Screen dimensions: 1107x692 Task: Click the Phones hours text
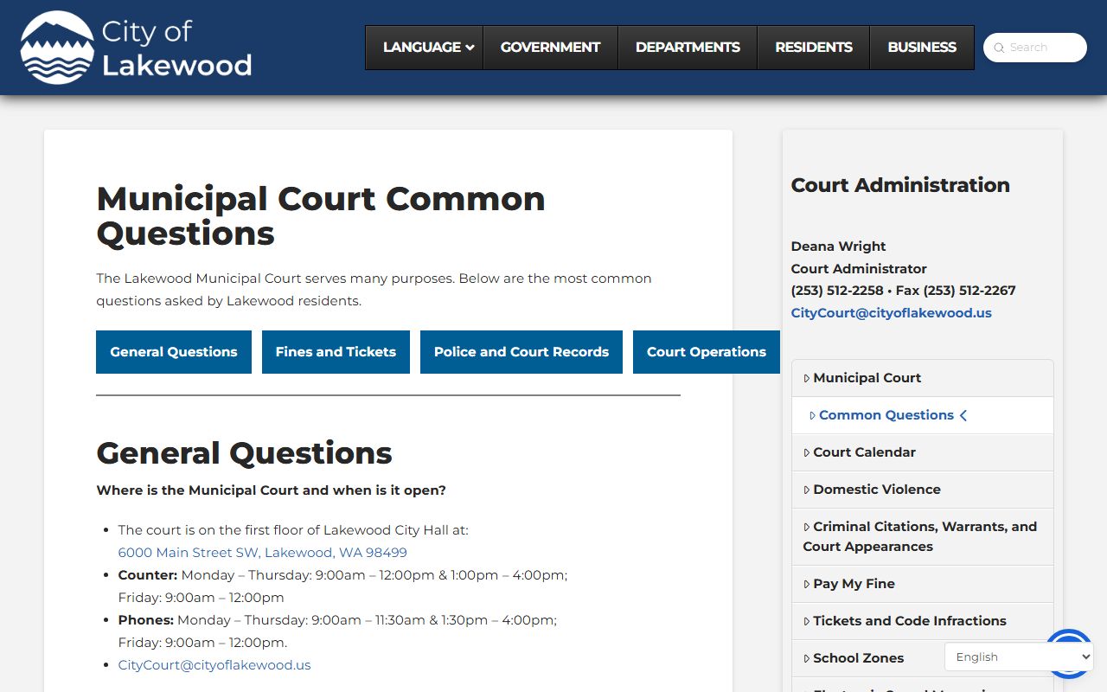click(338, 631)
